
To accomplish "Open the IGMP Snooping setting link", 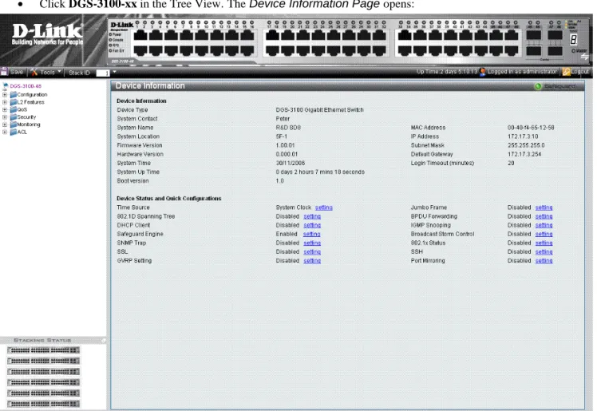I will [x=544, y=225].
